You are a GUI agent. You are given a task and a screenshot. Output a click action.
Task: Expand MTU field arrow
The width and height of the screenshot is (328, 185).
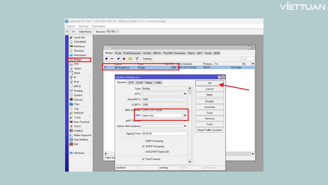(x=185, y=94)
